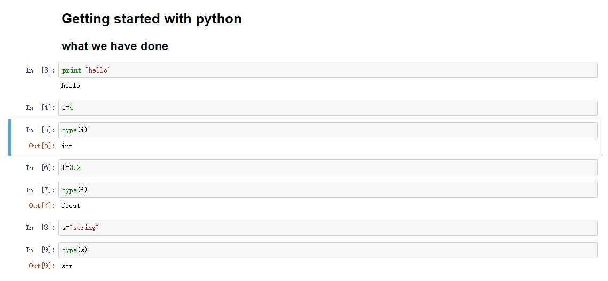Click the int output result
The height and width of the screenshot is (281, 608).
67,146
